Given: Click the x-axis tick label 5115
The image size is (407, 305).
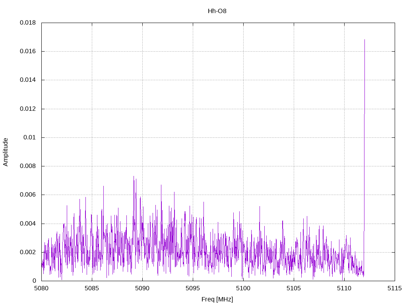Looking at the screenshot, I should (x=395, y=288).
